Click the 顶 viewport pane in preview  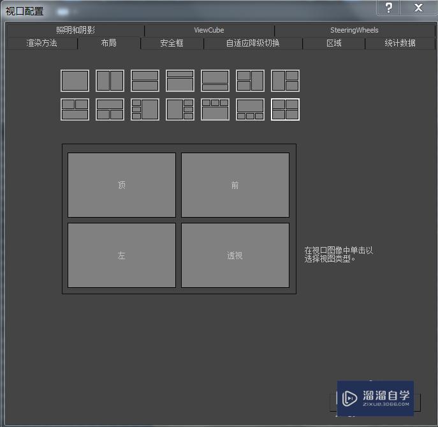click(x=122, y=185)
